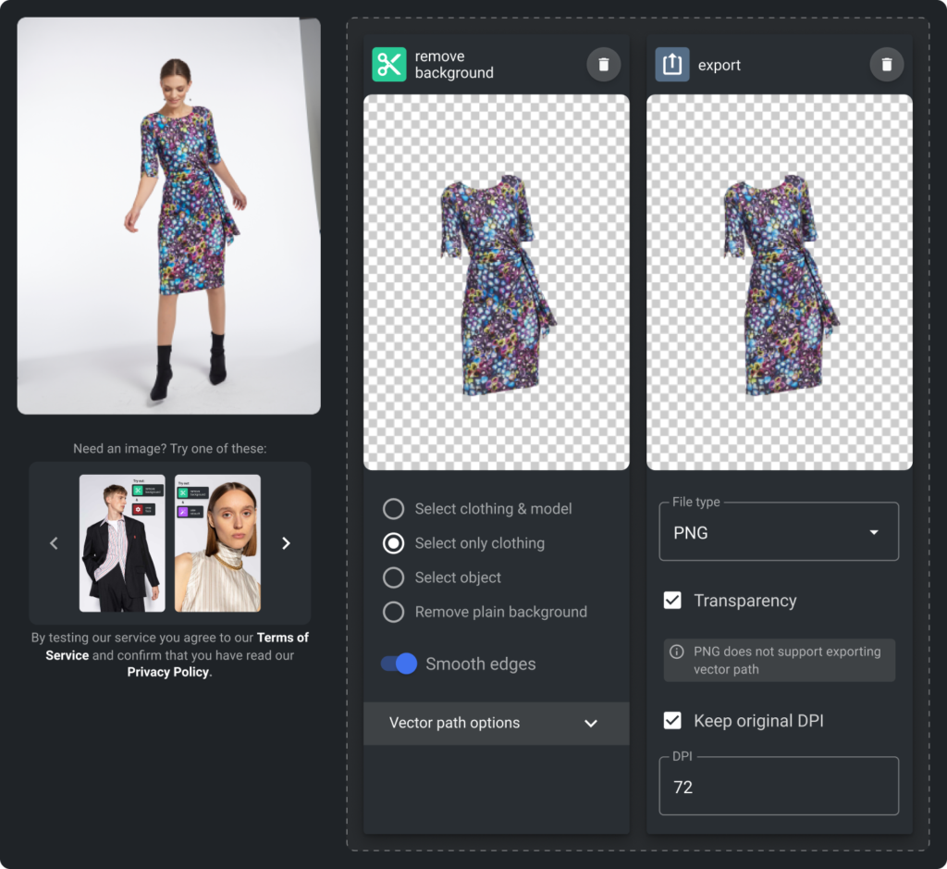Click the DPI input field showing 72
Screen dimensions: 947x869
(779, 787)
